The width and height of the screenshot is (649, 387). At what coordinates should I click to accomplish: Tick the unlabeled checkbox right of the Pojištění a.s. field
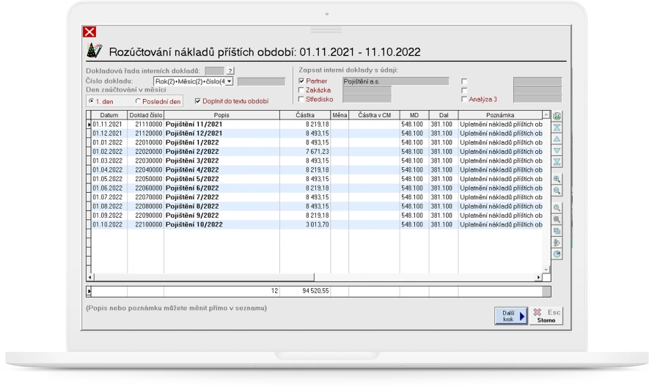click(x=464, y=81)
